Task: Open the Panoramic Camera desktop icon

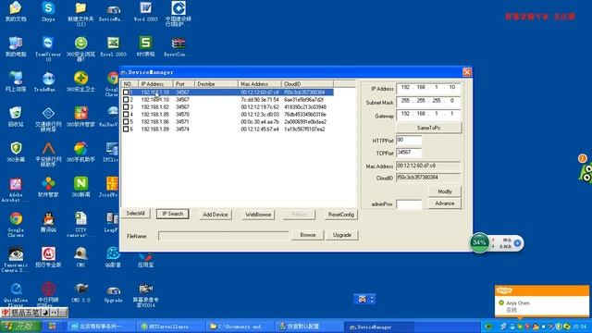Action: 16,259
